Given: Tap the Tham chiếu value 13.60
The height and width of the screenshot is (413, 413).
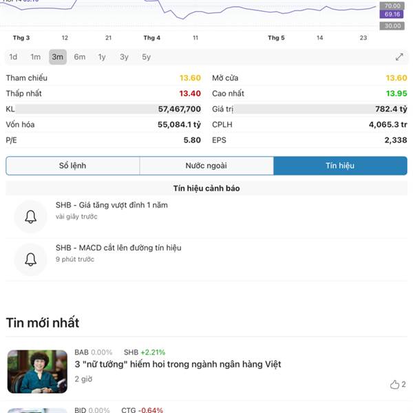Looking at the screenshot, I should (190, 78).
